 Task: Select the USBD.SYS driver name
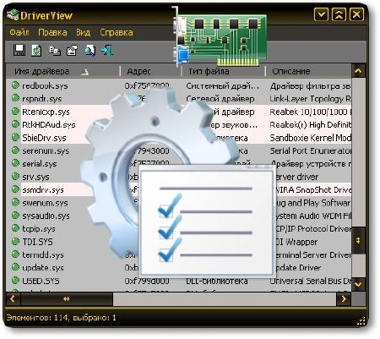41,281
